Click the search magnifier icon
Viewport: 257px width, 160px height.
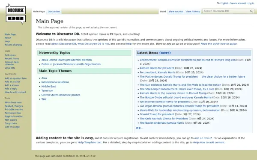coord(251,11)
